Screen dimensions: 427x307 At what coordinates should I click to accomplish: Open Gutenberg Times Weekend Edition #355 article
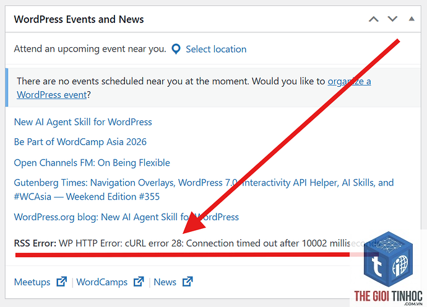click(204, 189)
